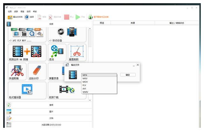Open the 去除水印 watermark removal tool
204x131 pixels.
37,71
